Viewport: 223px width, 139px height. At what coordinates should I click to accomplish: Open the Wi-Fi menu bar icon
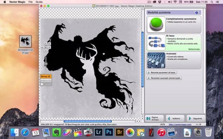point(175,2)
